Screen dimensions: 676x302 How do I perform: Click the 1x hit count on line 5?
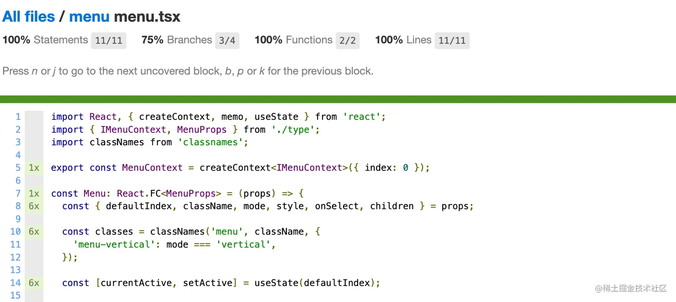tap(34, 168)
